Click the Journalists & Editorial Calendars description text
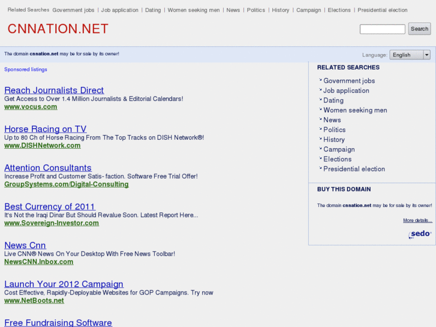436x327 pixels. tap(94, 99)
